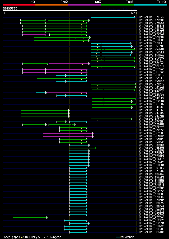Click the cyan segment in A7VEM4 row
The image size is (169, 239).
click(x=78, y=122)
